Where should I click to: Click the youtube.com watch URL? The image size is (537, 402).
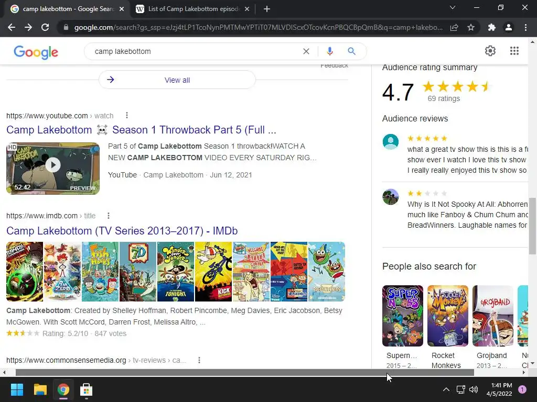60,116
